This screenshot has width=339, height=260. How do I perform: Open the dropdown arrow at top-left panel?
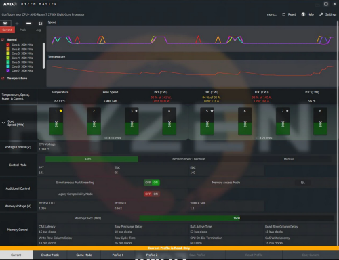pos(5,23)
